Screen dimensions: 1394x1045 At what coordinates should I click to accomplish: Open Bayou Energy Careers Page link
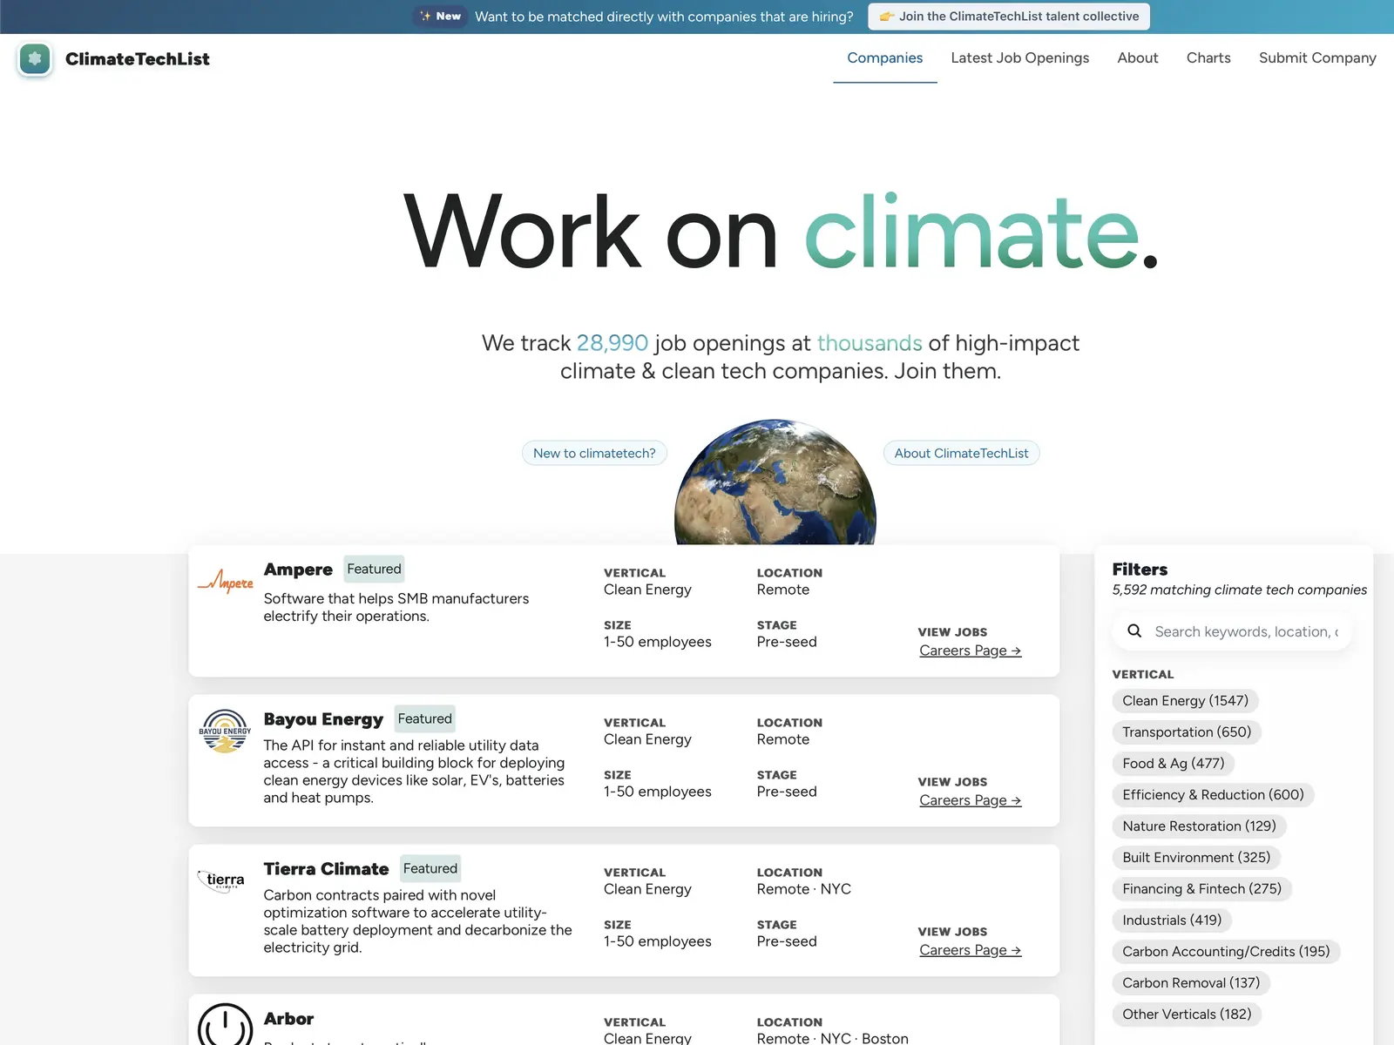pyautogui.click(x=970, y=800)
